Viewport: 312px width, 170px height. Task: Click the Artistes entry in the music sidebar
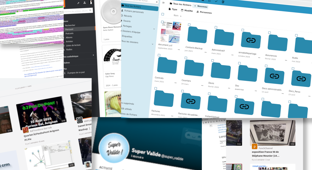pyautogui.click(x=69, y=41)
